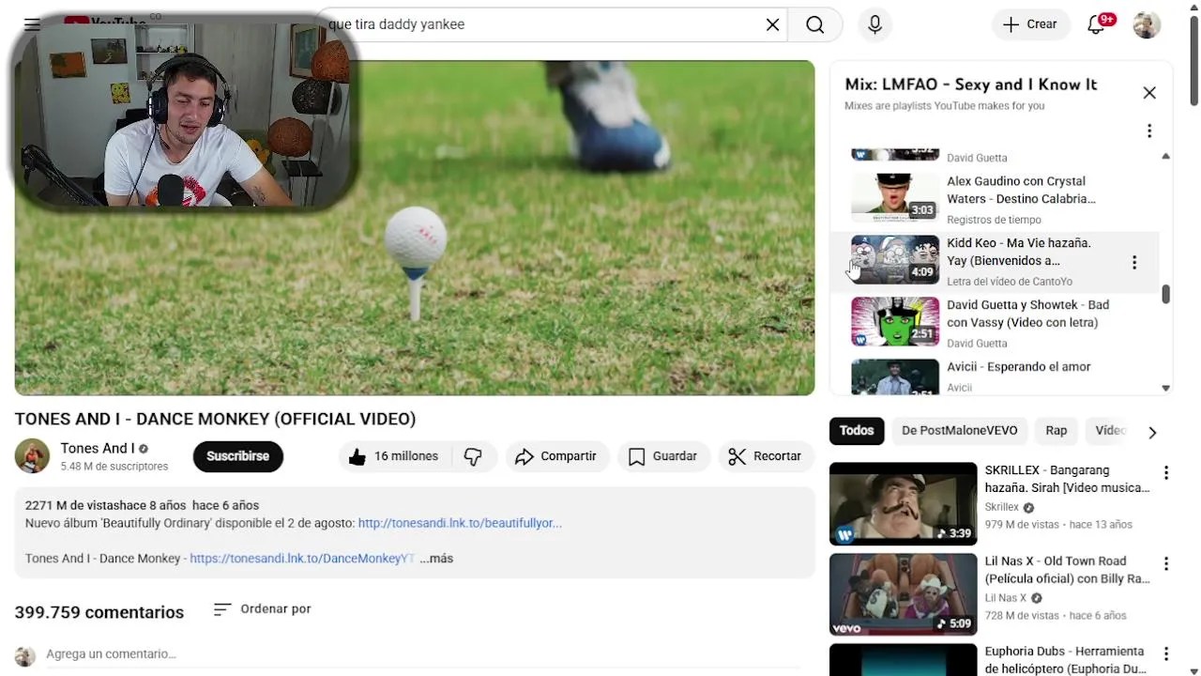
Task: Like the video, 16 millones
Action: pos(394,456)
